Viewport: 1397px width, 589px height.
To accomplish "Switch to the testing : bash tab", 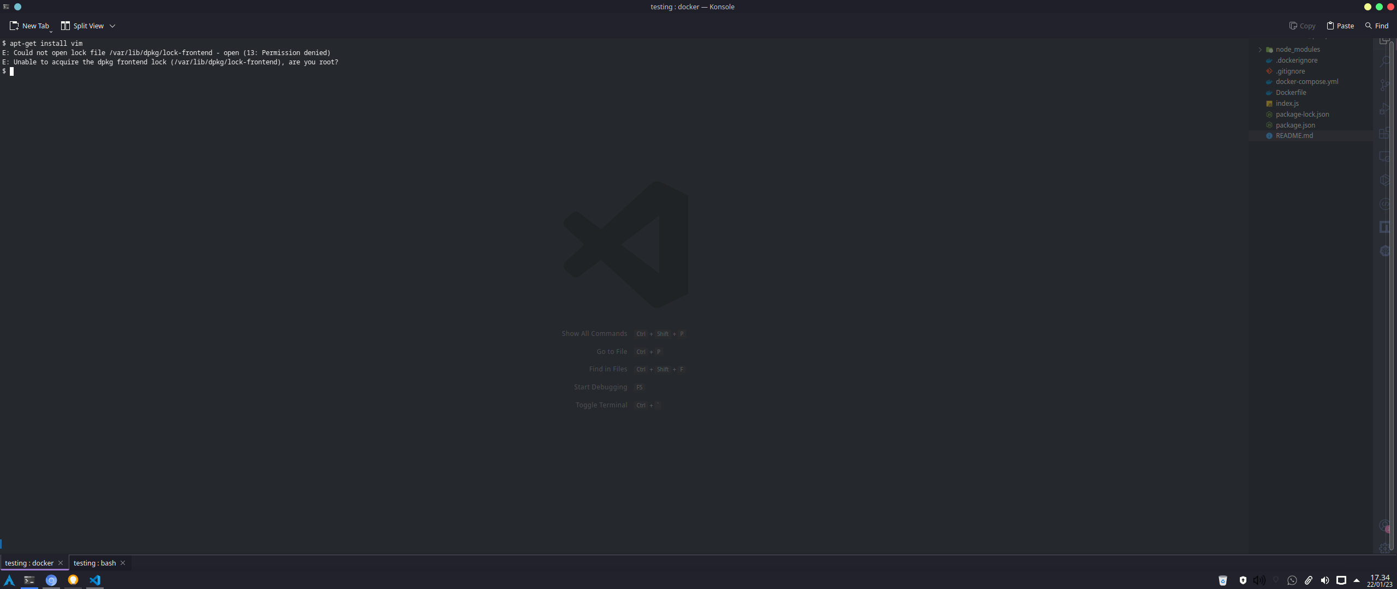I will click(94, 563).
